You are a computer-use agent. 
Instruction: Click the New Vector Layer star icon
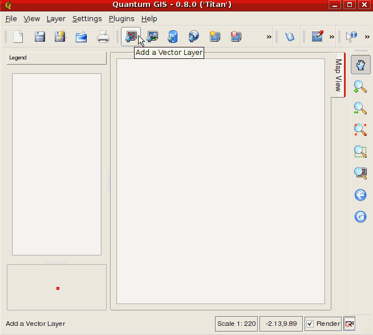pyautogui.click(x=215, y=37)
